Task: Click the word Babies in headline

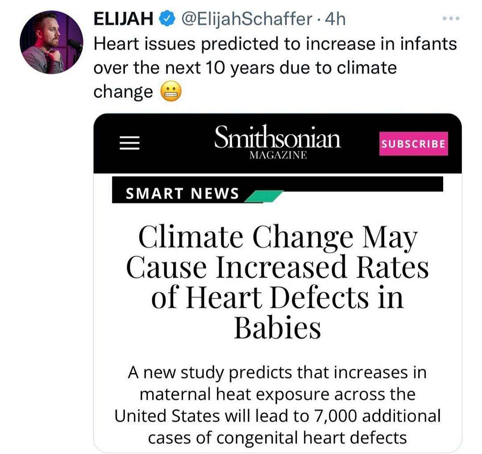Action: click(x=278, y=327)
